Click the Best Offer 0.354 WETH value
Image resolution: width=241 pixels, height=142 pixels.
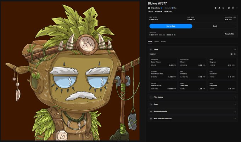[154, 20]
